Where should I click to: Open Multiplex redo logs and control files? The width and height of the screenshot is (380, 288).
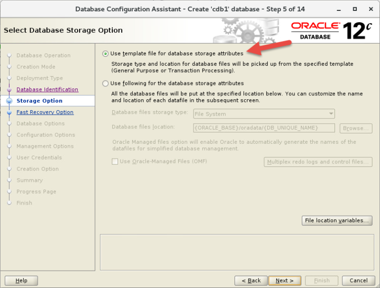click(318, 162)
